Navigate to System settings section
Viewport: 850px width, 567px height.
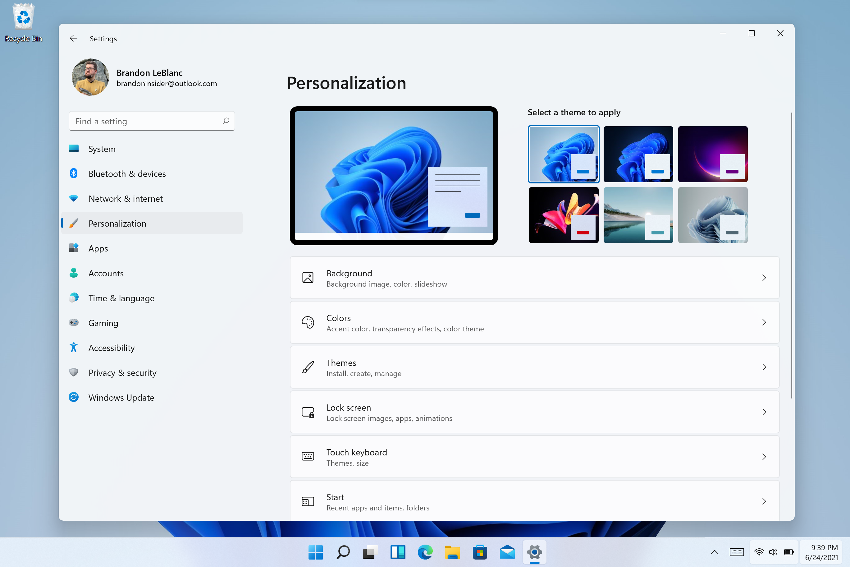click(x=102, y=148)
